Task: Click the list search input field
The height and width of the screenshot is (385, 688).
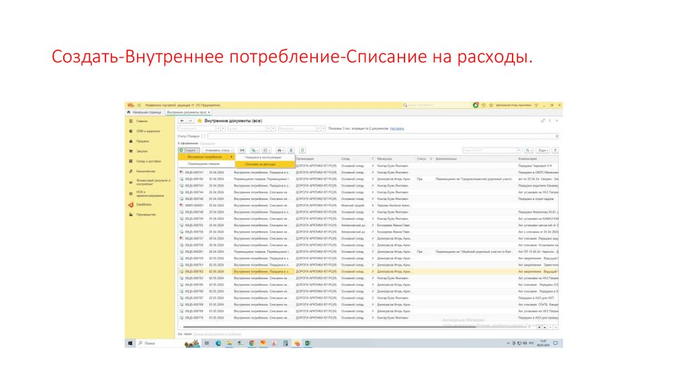Action: (489, 150)
